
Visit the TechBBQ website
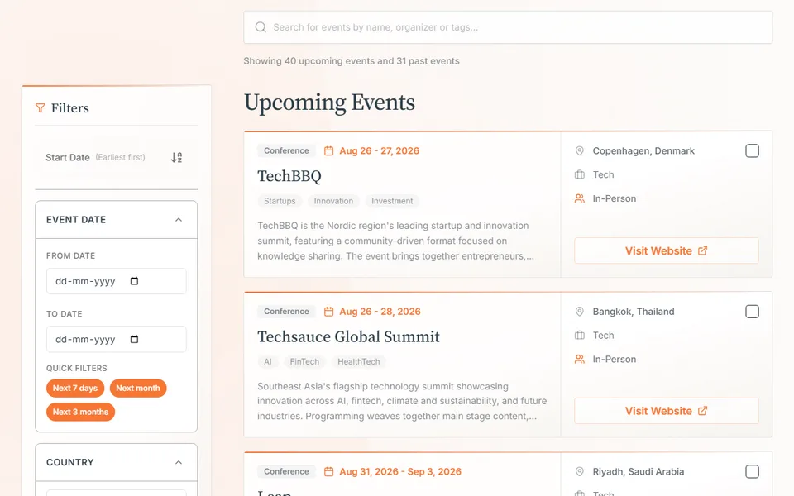(667, 250)
